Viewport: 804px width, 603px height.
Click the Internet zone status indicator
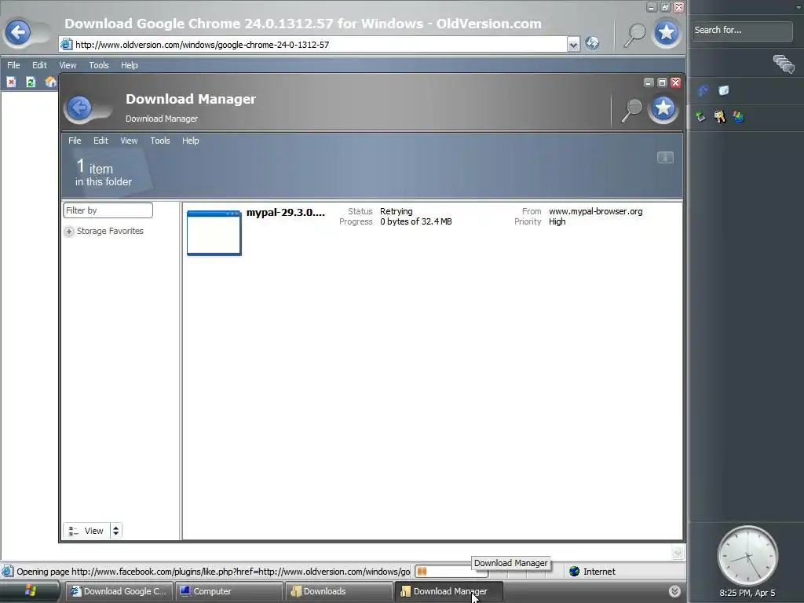(592, 572)
